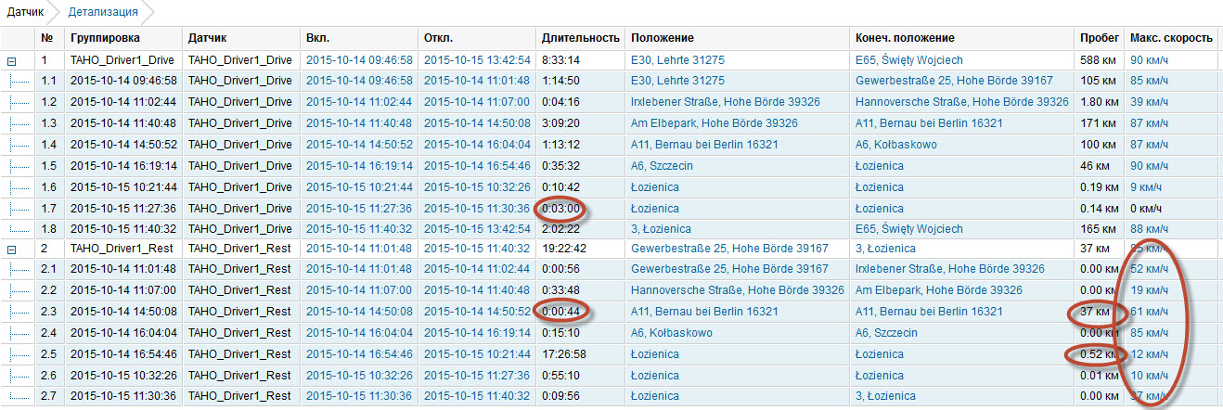Click the Группировка column header
This screenshot has width=1223, height=410.
105,38
